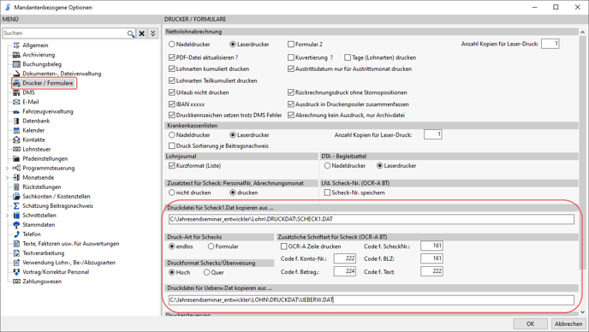
Task: Click the Code f. Betrag field
Action: tap(345, 271)
